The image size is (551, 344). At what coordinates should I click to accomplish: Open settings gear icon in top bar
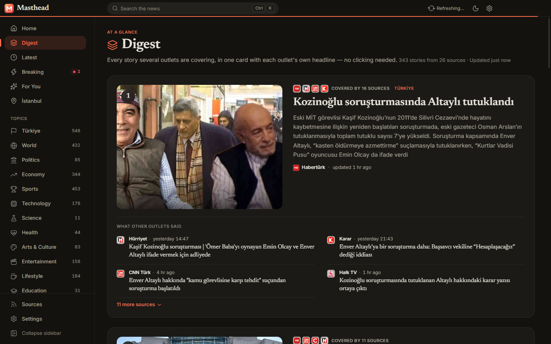point(489,8)
